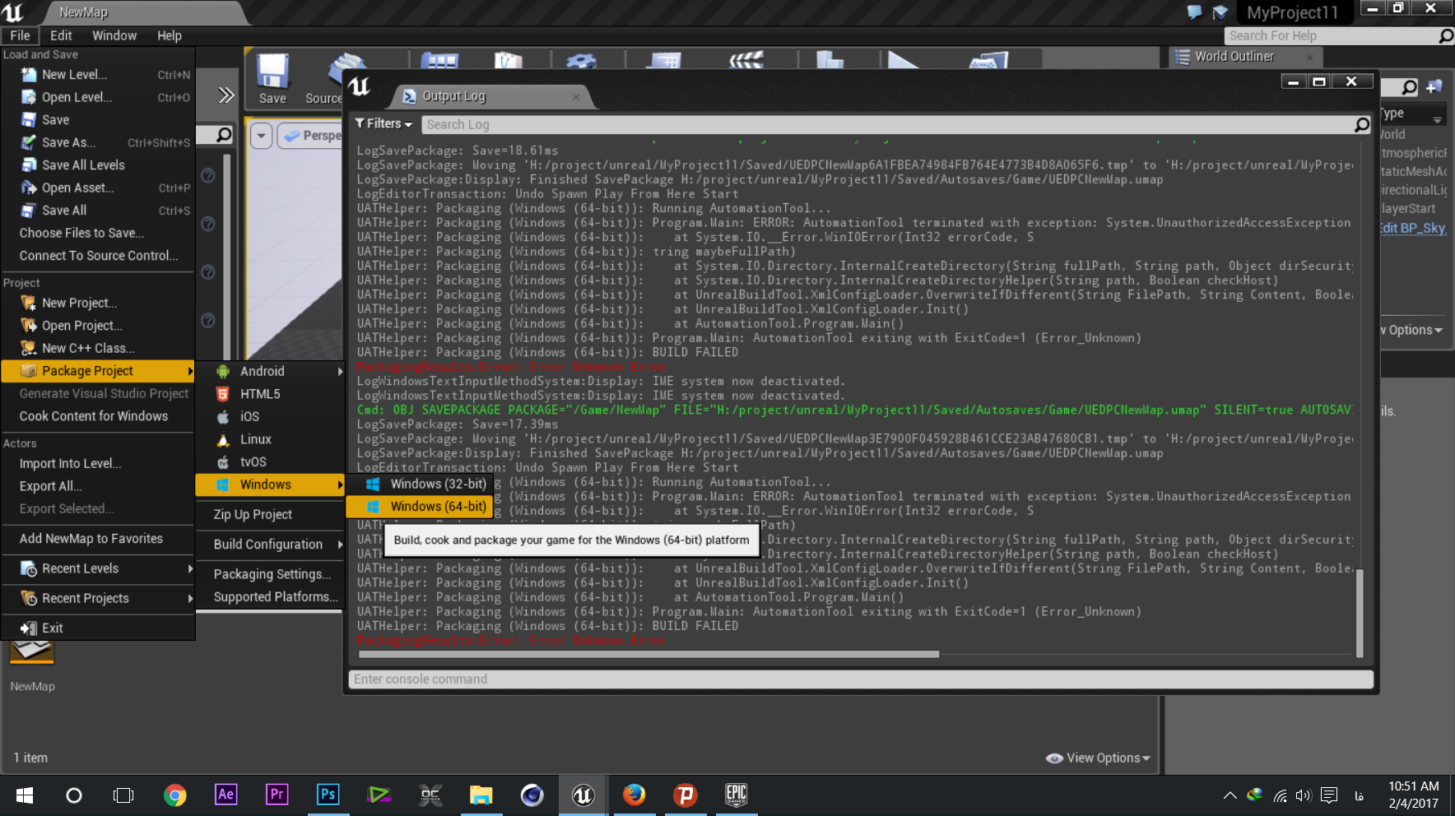
Task: Select Windows (32-bit) packaging option
Action: [419, 484]
